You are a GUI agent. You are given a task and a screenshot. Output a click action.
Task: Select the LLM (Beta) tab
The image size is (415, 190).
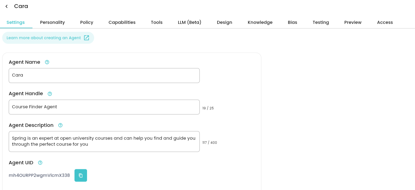[x=190, y=22]
